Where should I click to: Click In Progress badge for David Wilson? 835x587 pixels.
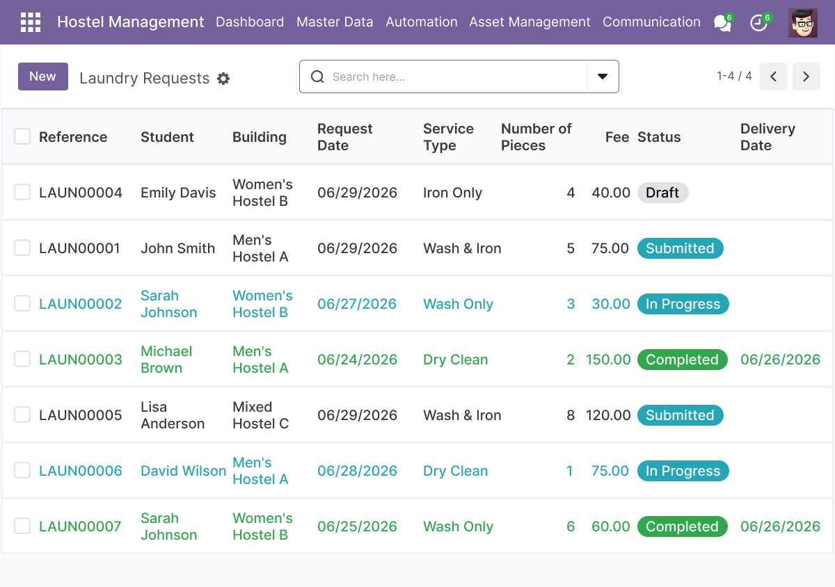(x=683, y=471)
